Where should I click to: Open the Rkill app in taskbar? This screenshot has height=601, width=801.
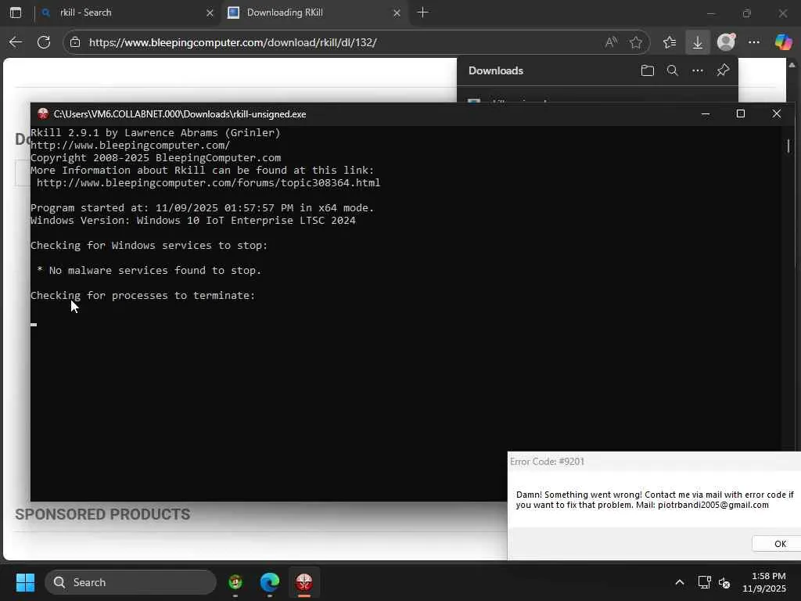[x=304, y=582]
